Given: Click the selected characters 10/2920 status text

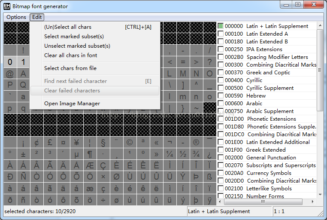Looking at the screenshot, I should click(x=40, y=211).
